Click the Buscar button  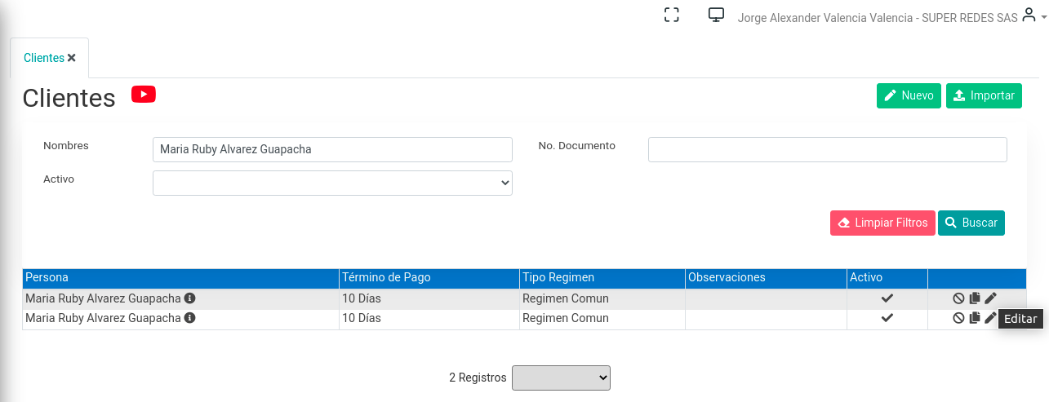click(971, 223)
